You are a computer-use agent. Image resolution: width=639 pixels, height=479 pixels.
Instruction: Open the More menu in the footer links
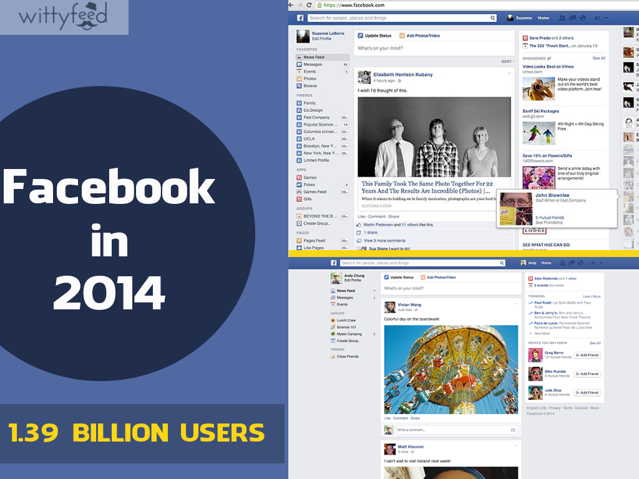tap(595, 408)
